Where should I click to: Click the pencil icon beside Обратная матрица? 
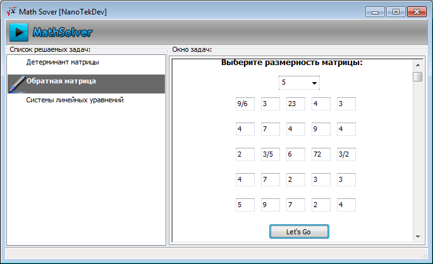click(17, 84)
